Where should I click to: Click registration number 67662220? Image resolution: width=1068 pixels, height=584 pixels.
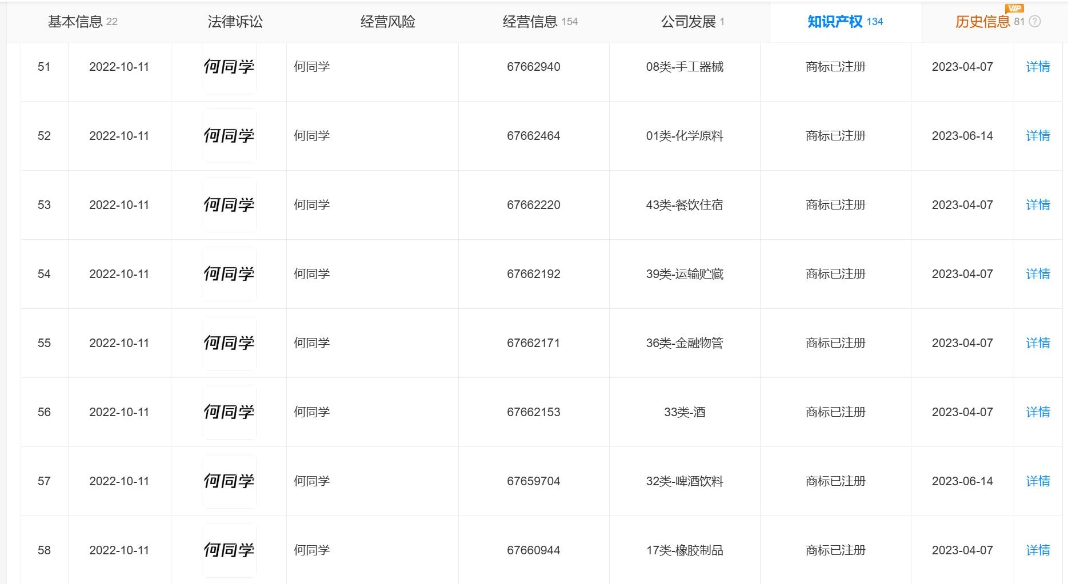534,205
